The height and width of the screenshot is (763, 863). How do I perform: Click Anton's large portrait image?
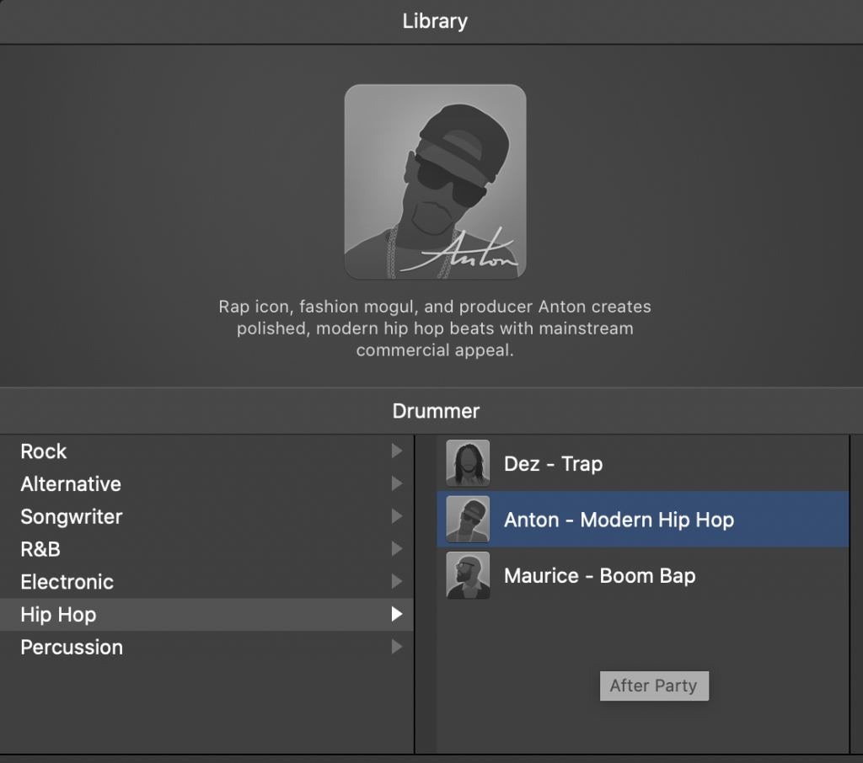(x=435, y=181)
